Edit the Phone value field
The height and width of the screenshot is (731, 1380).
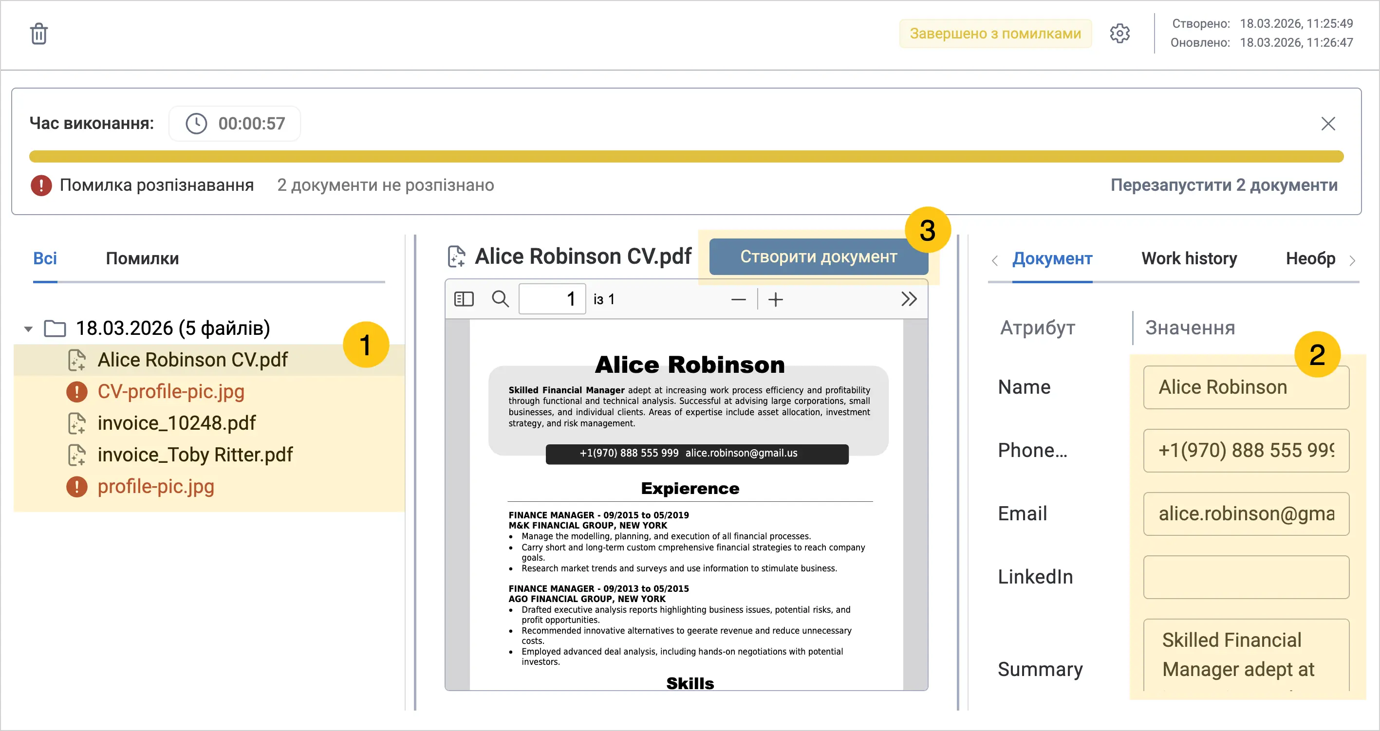coord(1246,450)
